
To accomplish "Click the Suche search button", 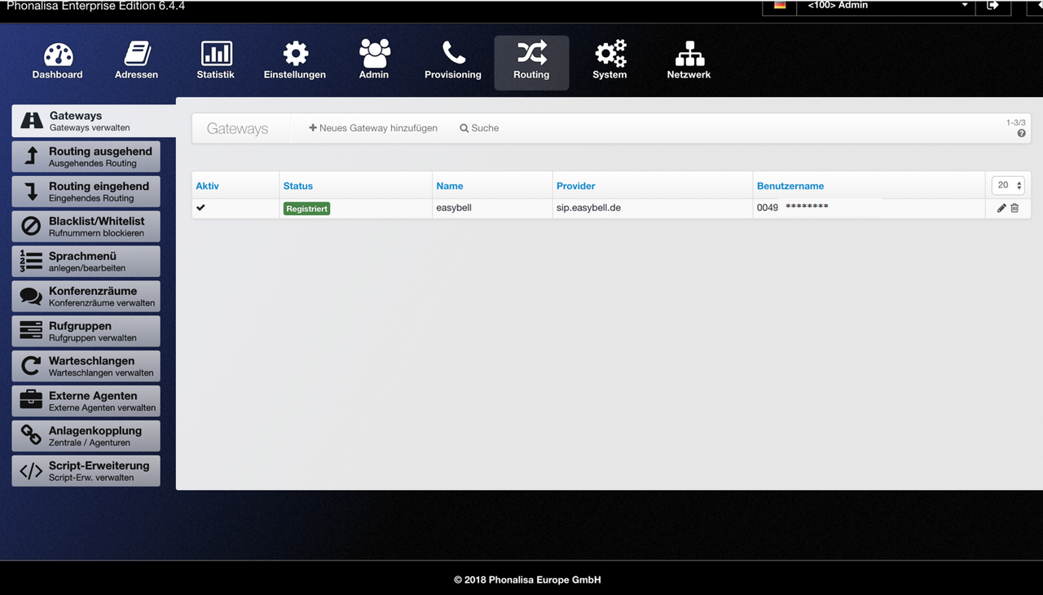I will pos(479,128).
